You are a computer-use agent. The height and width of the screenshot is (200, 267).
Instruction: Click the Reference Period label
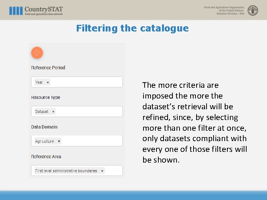[x=48, y=68]
